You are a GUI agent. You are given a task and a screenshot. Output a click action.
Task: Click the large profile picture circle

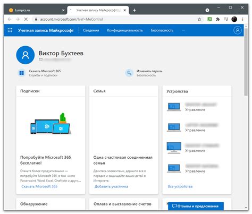coord(26,55)
